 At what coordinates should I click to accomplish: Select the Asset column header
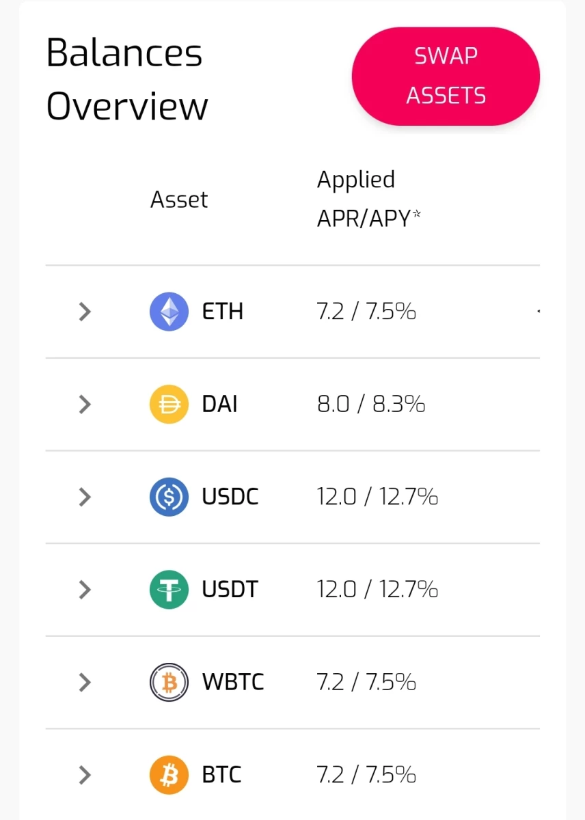179,200
